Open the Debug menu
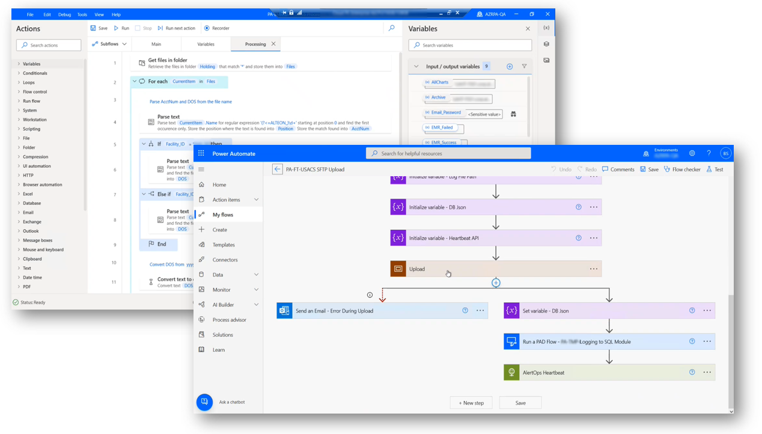Viewport: 762px width, 434px height. click(64, 14)
